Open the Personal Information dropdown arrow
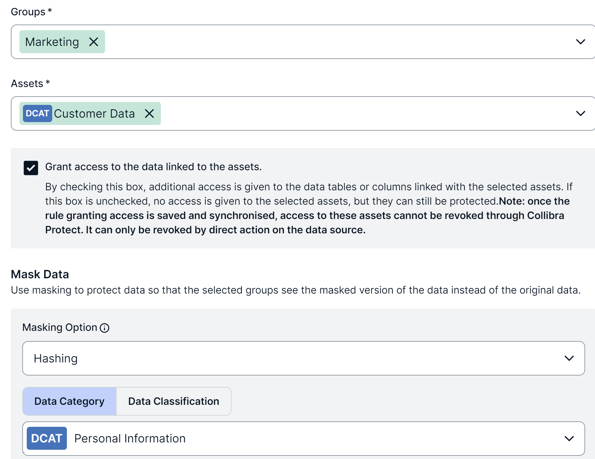595x459 pixels. coord(569,439)
